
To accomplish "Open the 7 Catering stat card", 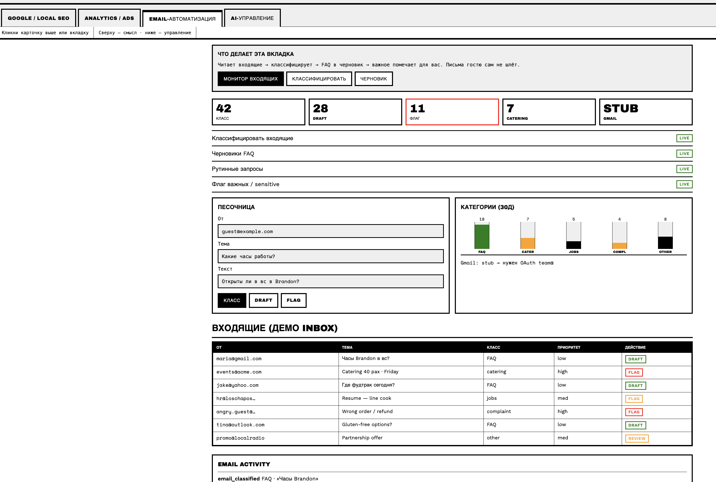I will [x=549, y=112].
